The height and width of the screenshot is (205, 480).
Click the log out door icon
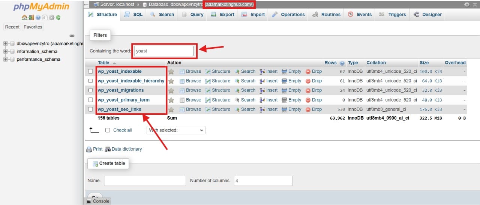point(31,17)
